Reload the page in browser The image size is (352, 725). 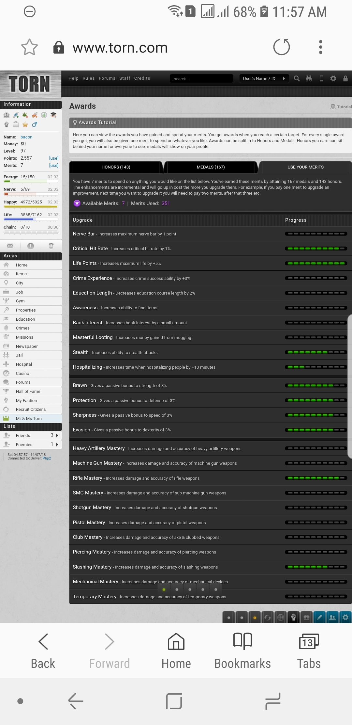point(282,47)
